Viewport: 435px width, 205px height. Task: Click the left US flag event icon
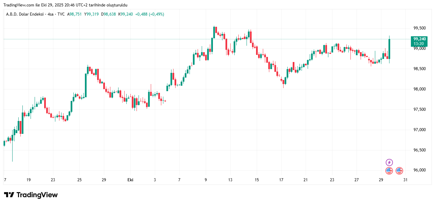[x=389, y=171]
